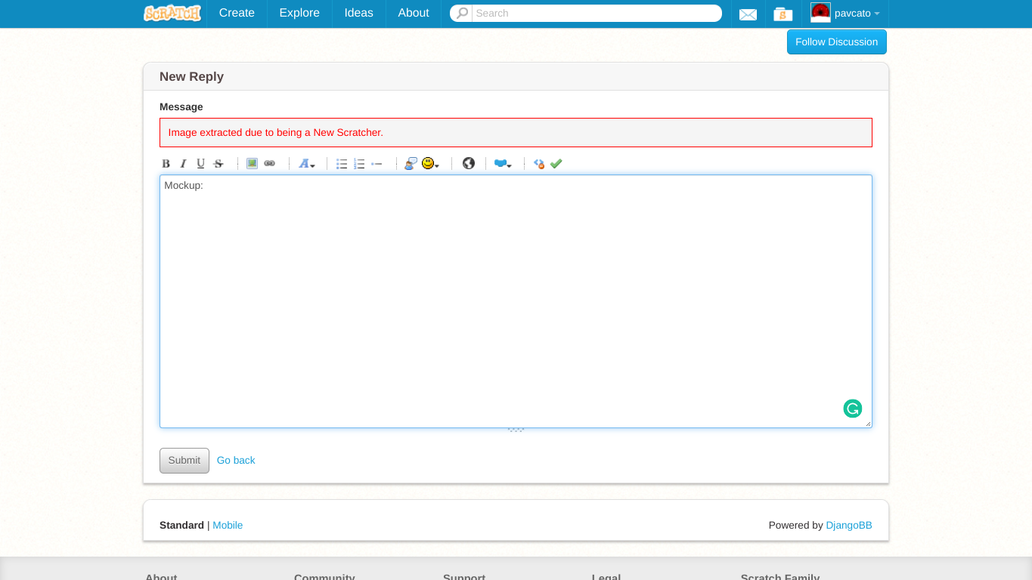Viewport: 1032px width, 580px height.
Task: Open the Explore menu item
Action: point(299,14)
